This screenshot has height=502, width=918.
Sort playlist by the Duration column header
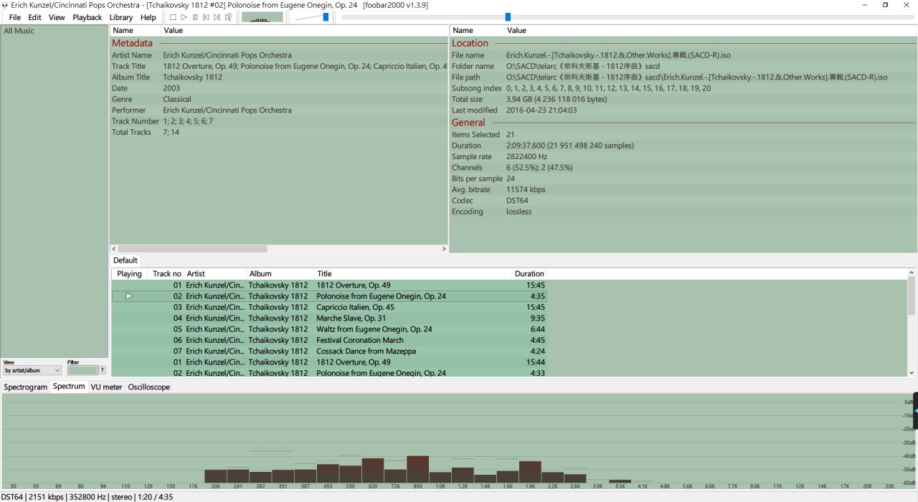point(529,274)
